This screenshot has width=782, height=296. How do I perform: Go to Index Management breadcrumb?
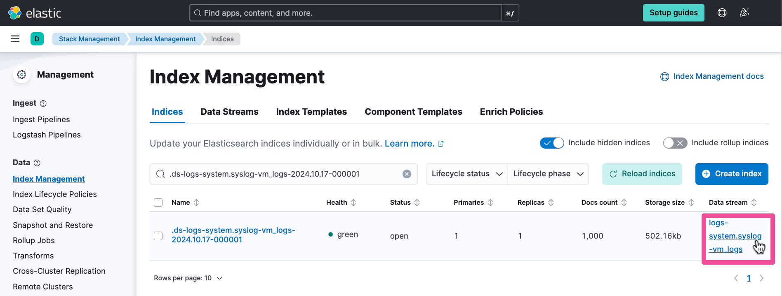coord(165,39)
